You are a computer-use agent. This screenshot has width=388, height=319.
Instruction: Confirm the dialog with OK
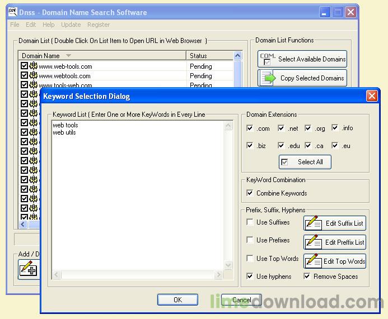tap(177, 300)
